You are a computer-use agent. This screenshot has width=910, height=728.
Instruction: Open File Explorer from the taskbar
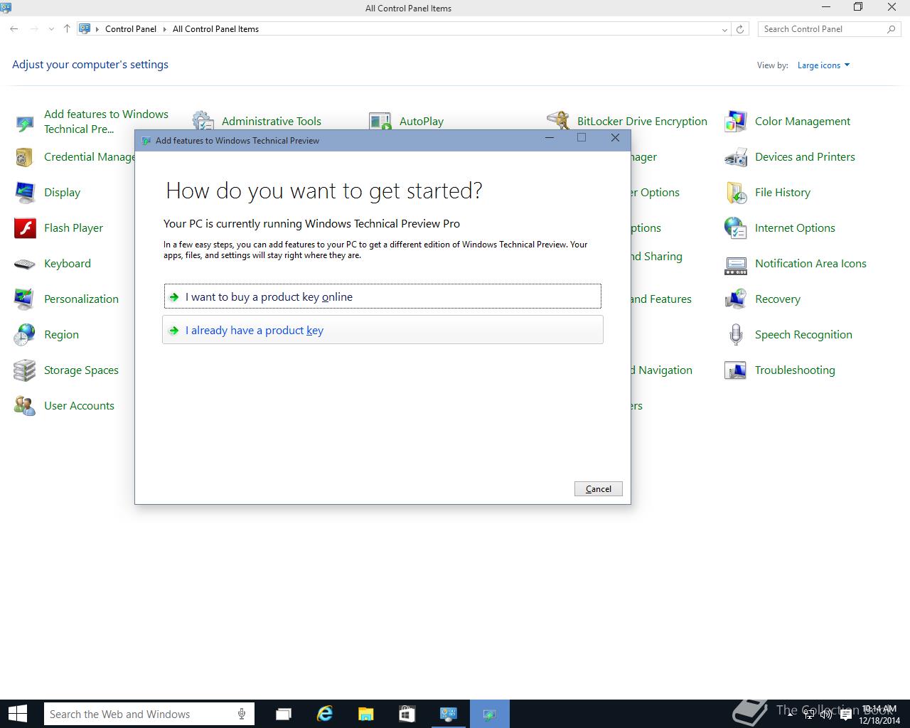click(366, 714)
